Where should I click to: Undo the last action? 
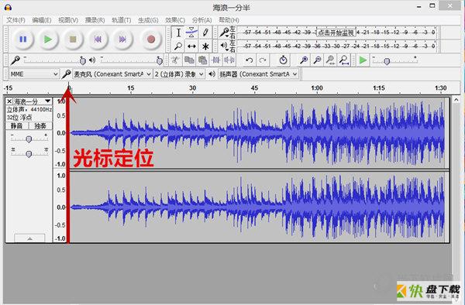point(249,60)
